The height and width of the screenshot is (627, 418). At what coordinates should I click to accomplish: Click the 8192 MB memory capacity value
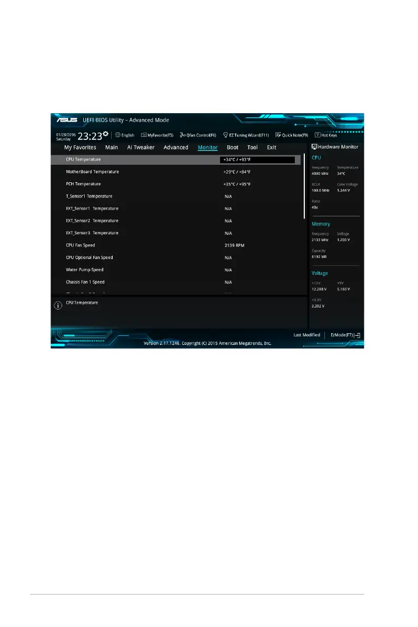319,257
